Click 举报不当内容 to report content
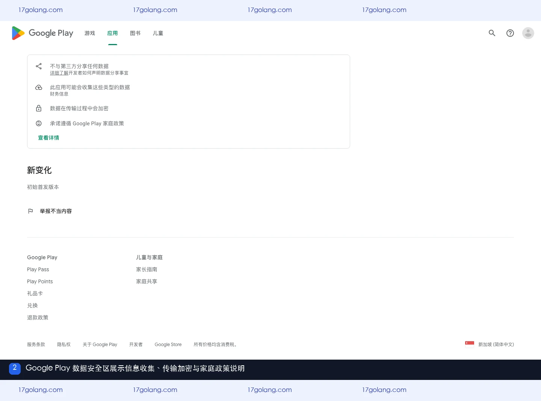Image resolution: width=541 pixels, height=401 pixels. 56,211
